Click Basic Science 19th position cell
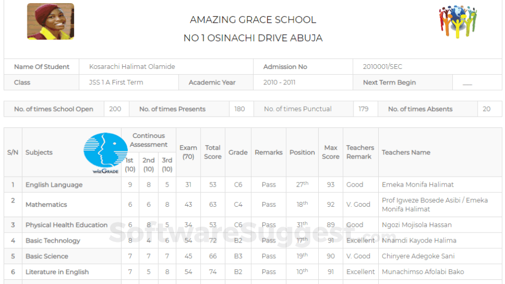 302,256
